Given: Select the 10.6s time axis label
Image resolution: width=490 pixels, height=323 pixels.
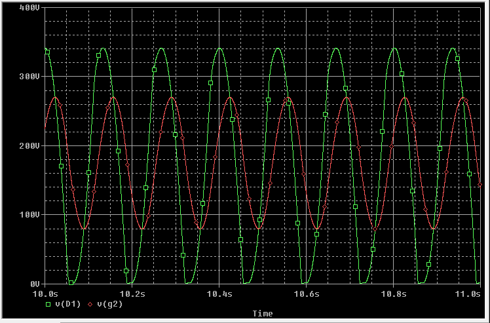Looking at the screenshot, I should (306, 295).
